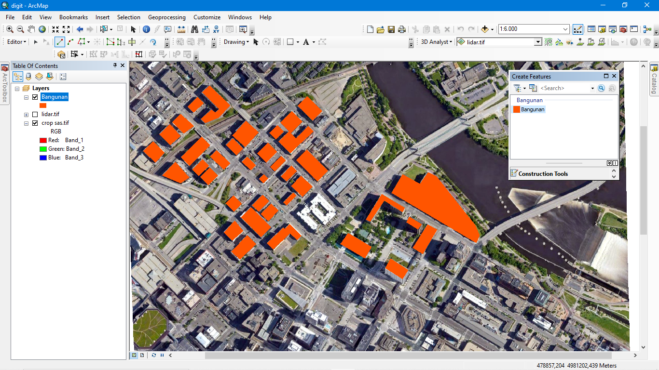Enable the lidar.tif layer checkbox
The height and width of the screenshot is (370, 659).
click(x=35, y=114)
